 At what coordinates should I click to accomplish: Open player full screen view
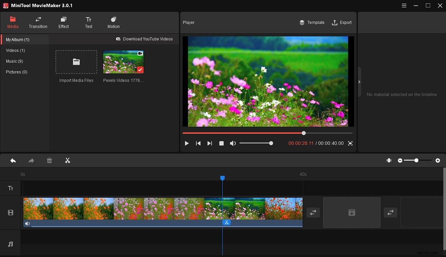[x=350, y=143]
